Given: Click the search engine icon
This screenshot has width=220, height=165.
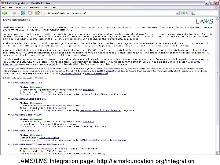Looking at the screenshot, I should pyautogui.click(x=194, y=13).
